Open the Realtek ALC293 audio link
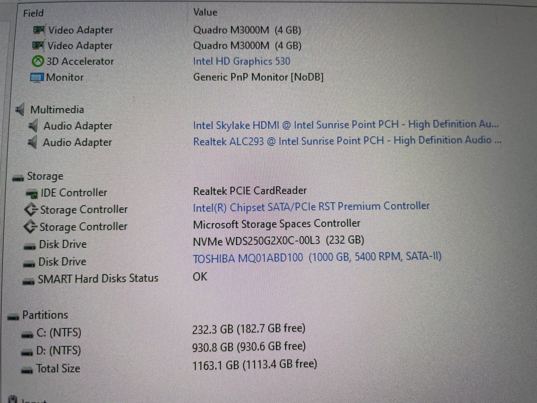The width and height of the screenshot is (537, 403). pos(347,141)
